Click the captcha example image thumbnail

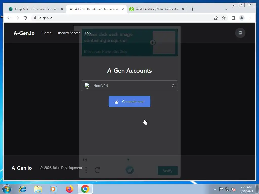(164, 42)
